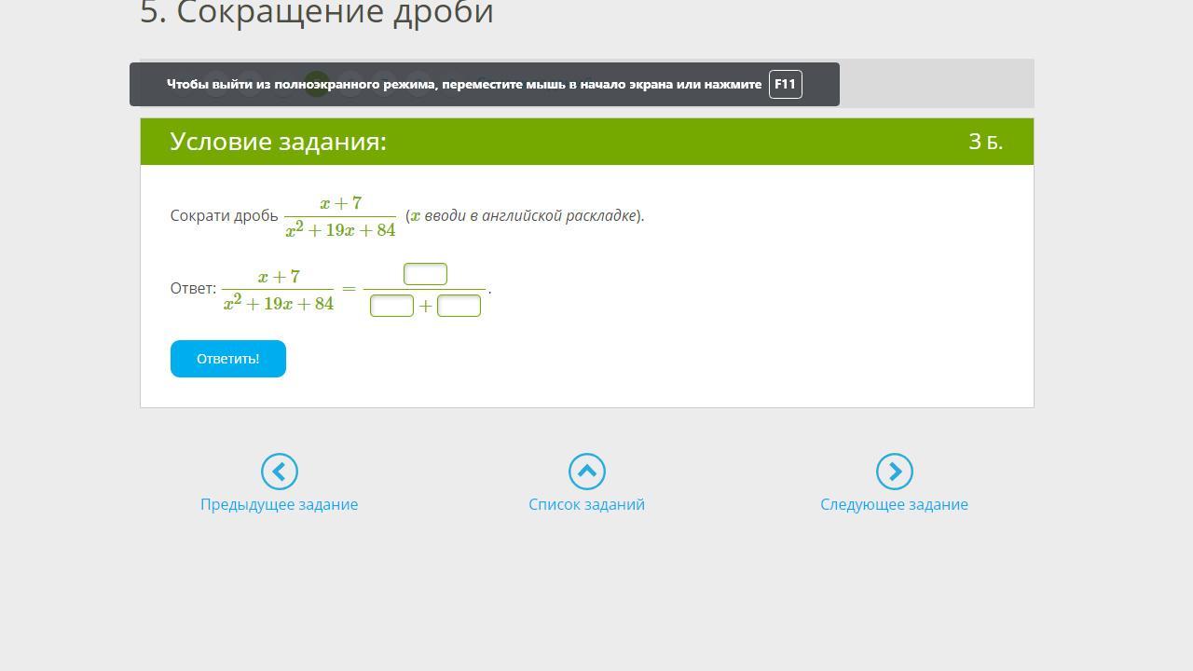Open the 'Список заданий' link

point(587,504)
